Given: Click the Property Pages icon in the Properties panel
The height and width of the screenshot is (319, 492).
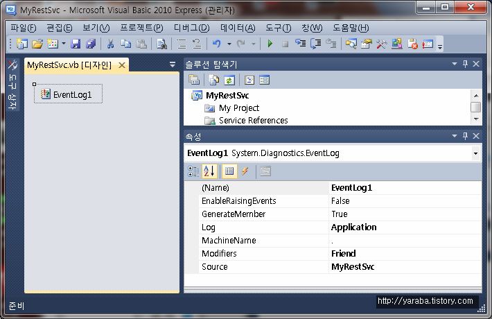Looking at the screenshot, I should (265, 171).
